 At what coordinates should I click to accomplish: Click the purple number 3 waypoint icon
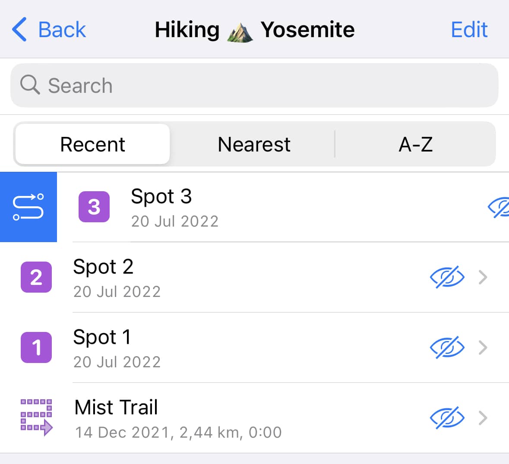click(x=94, y=207)
